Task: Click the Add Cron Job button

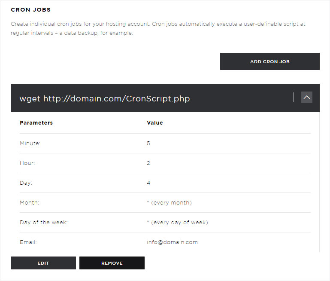Action: click(x=270, y=61)
